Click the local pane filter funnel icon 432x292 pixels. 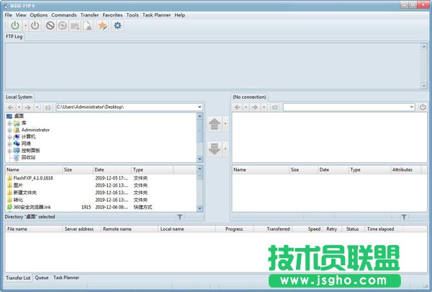click(179, 216)
